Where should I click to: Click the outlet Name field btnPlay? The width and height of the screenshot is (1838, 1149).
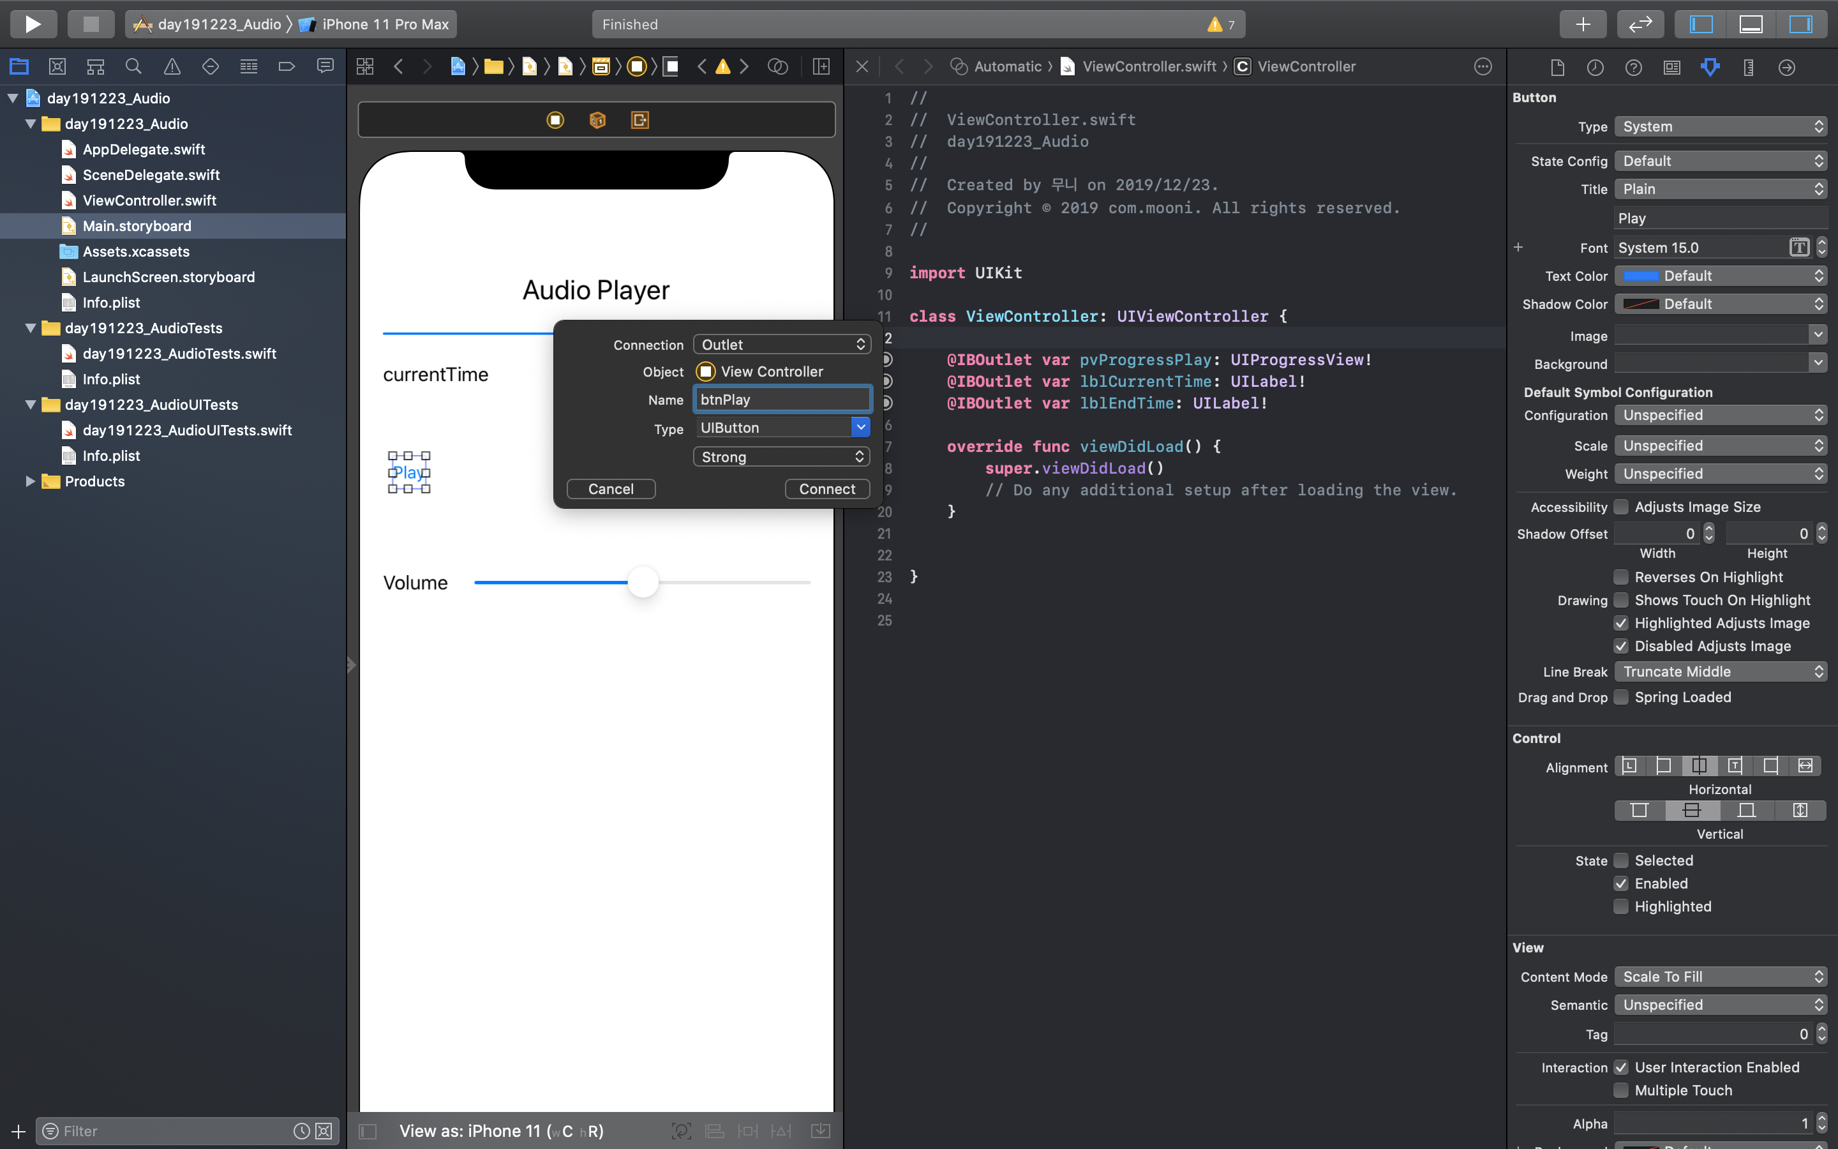(x=782, y=400)
